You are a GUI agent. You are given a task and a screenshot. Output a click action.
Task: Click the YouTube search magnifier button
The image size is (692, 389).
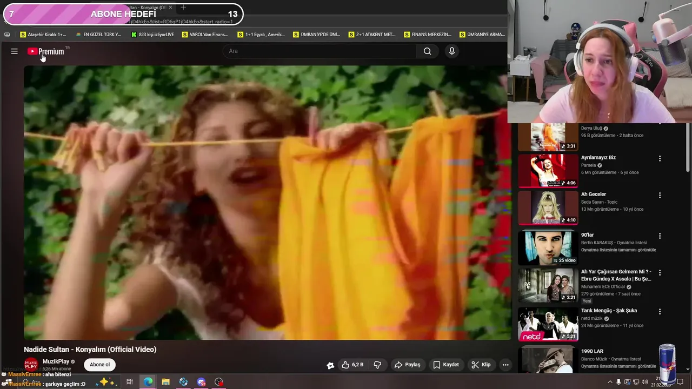[x=427, y=51]
